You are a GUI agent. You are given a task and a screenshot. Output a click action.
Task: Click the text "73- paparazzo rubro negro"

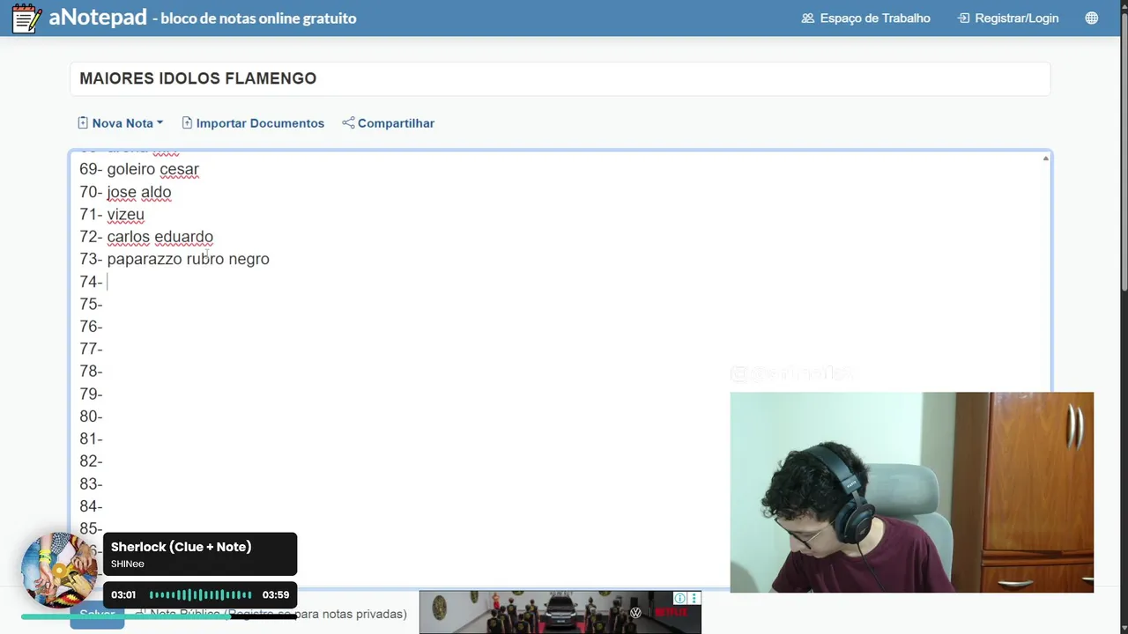point(174,259)
